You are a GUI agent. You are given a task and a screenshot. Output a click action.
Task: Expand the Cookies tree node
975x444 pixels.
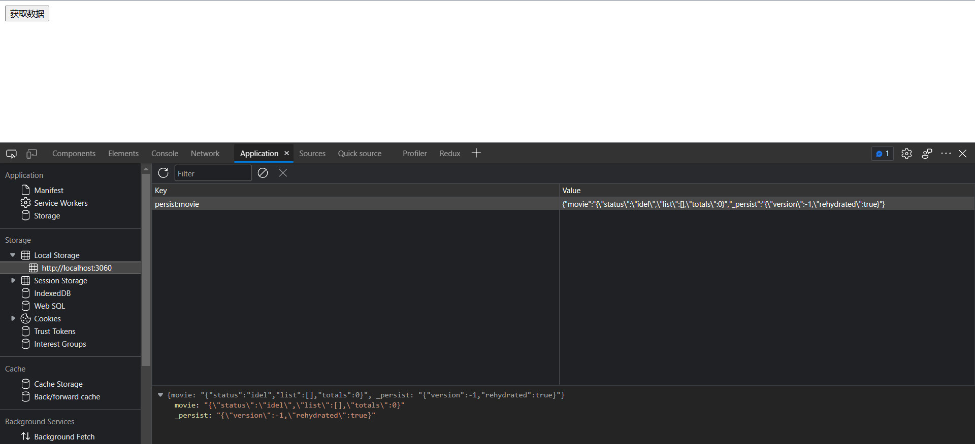(x=13, y=318)
